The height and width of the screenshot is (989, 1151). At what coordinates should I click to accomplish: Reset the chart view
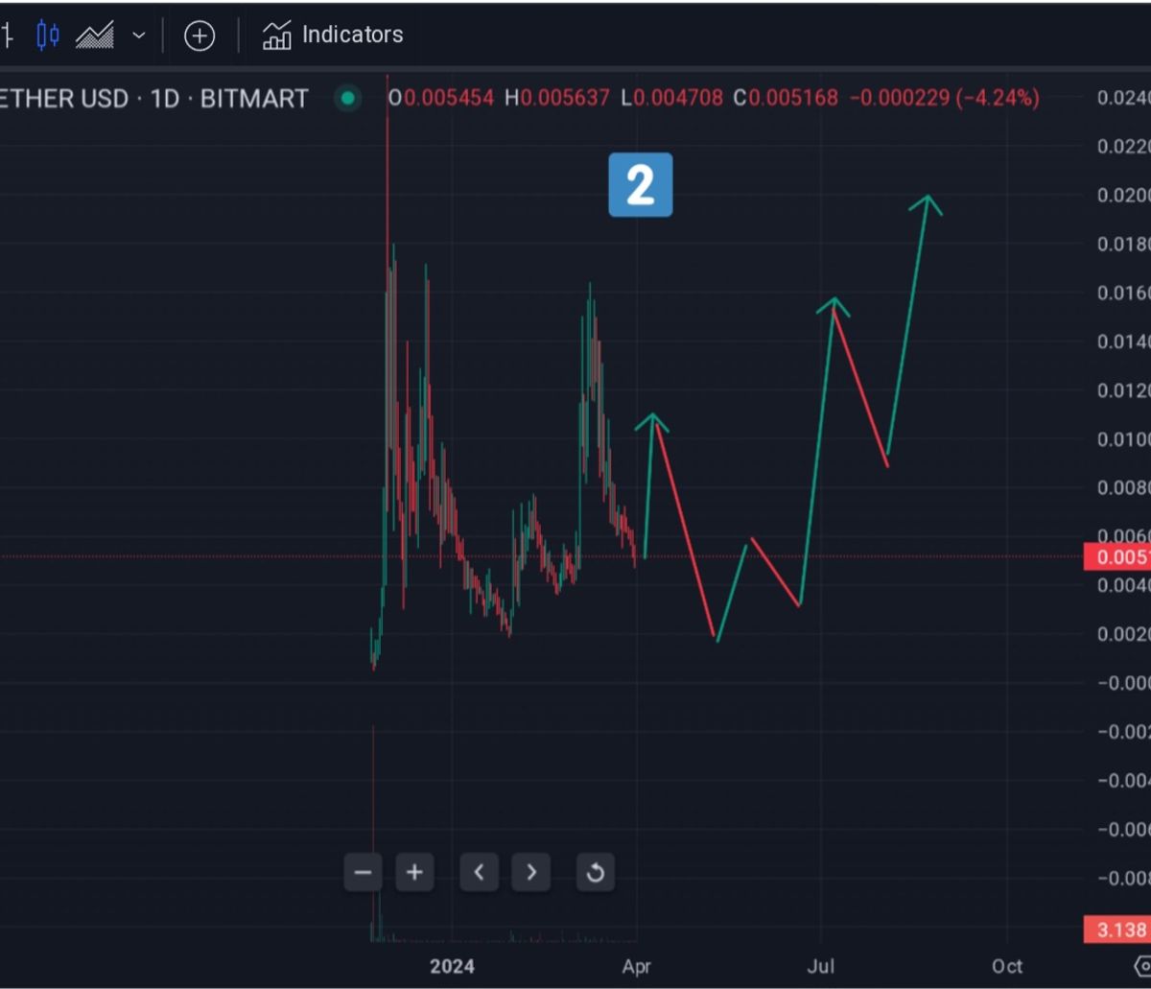point(595,873)
